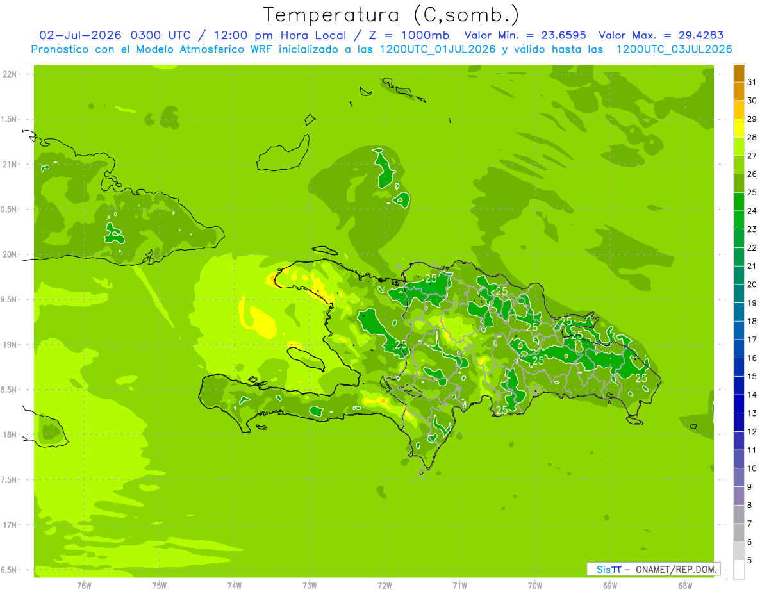The height and width of the screenshot is (594, 769).
Task: Click the legend value '16'
Action: [752, 358]
